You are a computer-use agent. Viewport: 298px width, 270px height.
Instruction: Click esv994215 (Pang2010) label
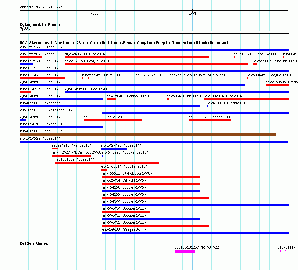click(x=71, y=145)
